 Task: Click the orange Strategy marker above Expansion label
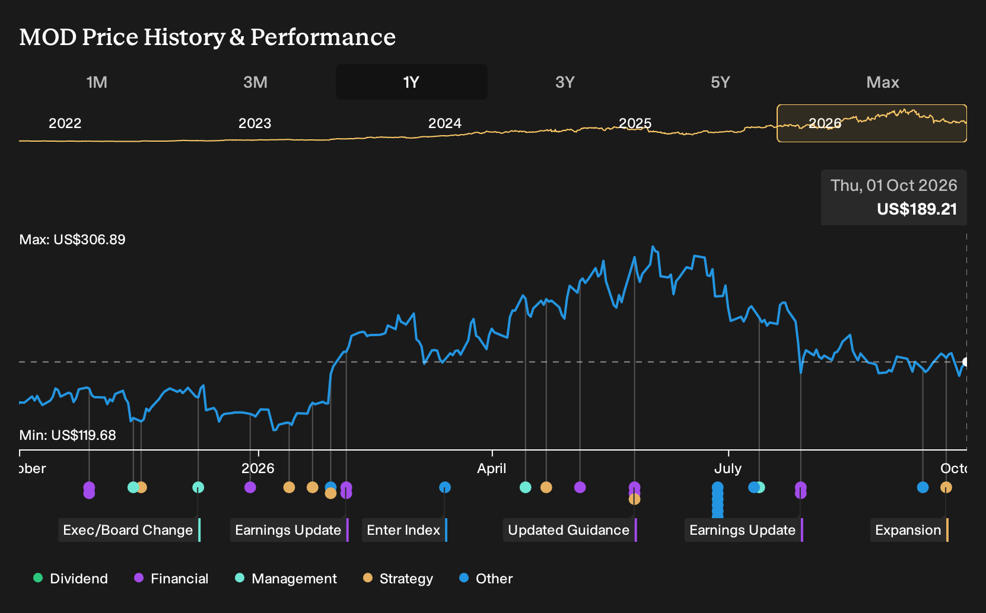946,487
